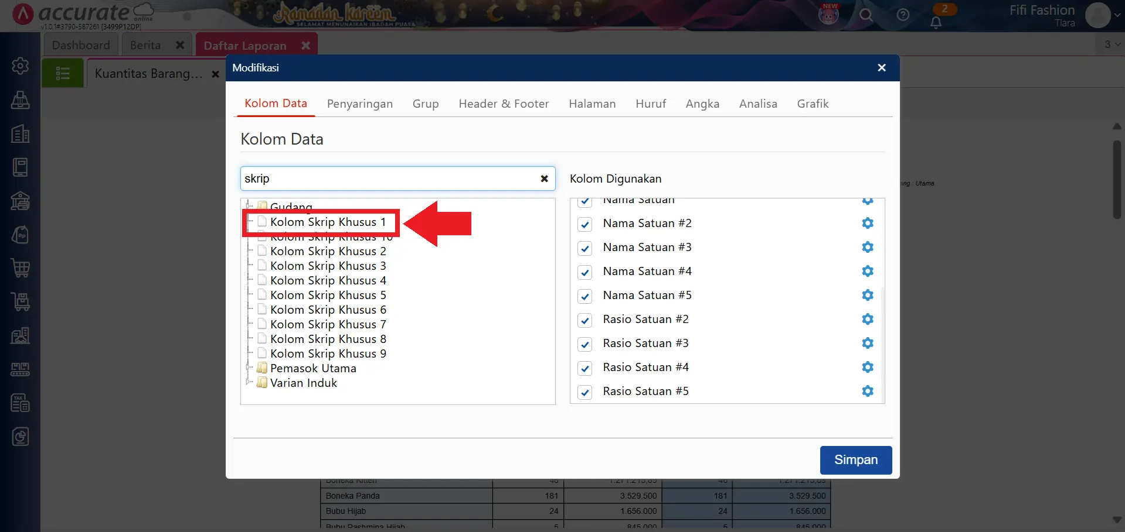
Task: Click the skrip search input field
Action: click(387, 179)
